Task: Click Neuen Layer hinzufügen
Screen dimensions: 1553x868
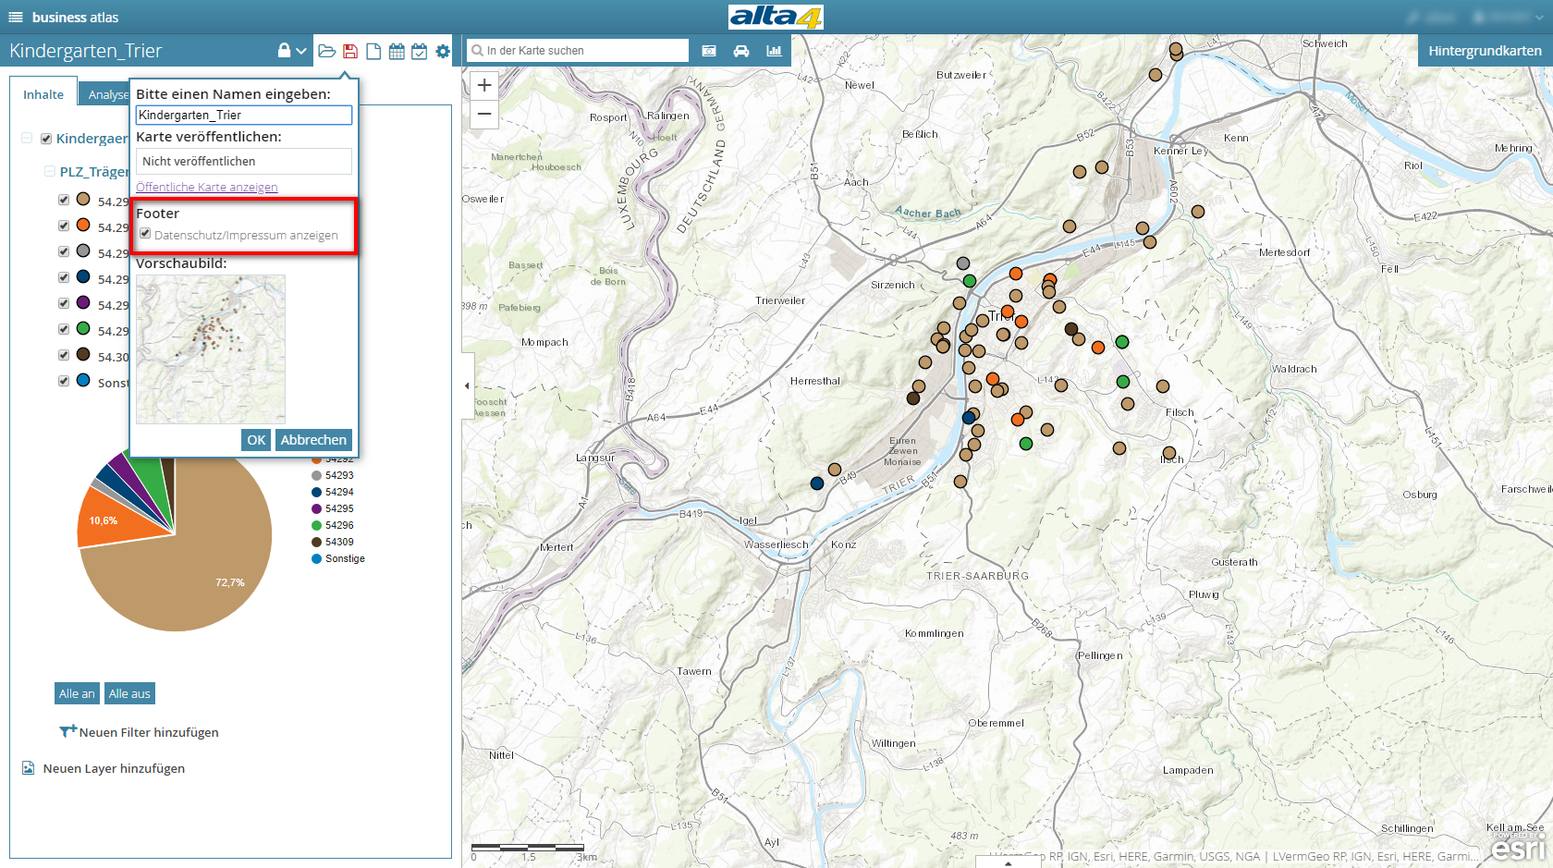Action: click(x=114, y=768)
